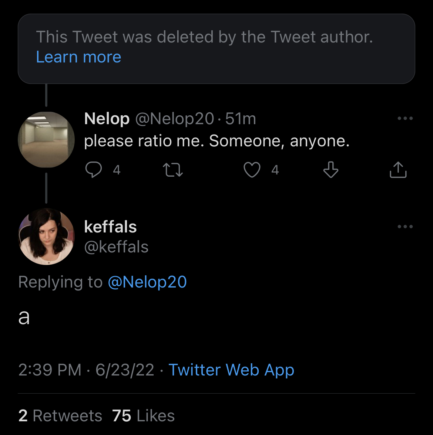
Task: Click the share icon on Nelop's tweet
Action: [x=398, y=170]
